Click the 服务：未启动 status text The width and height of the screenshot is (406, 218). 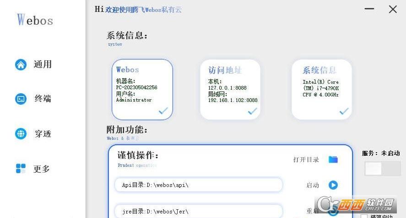point(381,154)
